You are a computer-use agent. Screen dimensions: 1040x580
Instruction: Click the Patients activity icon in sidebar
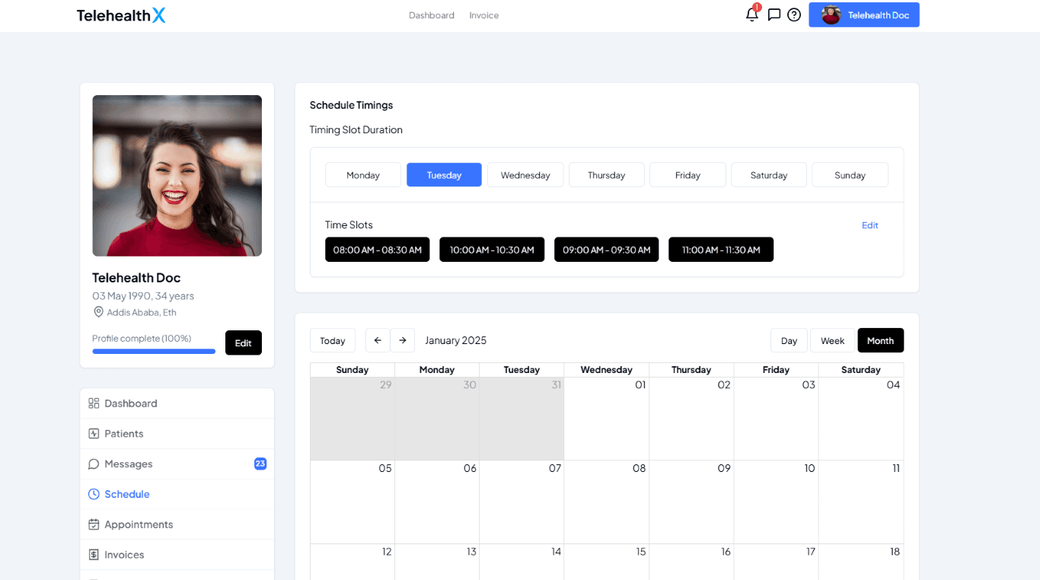tap(94, 434)
